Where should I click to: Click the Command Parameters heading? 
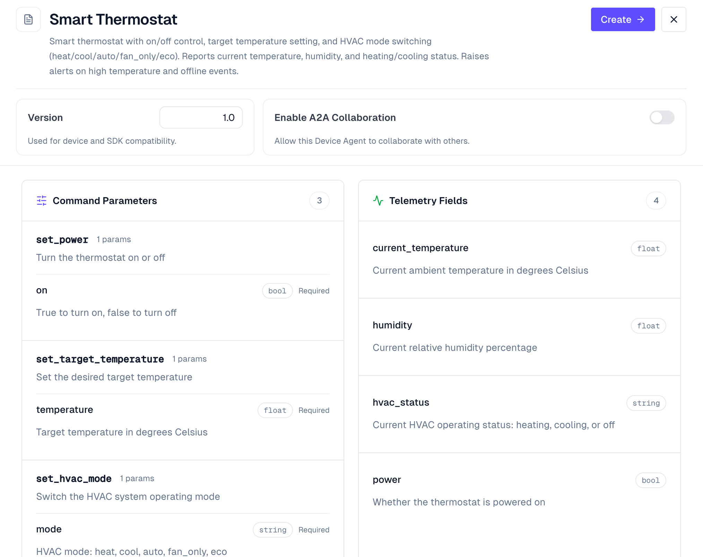[x=105, y=201]
